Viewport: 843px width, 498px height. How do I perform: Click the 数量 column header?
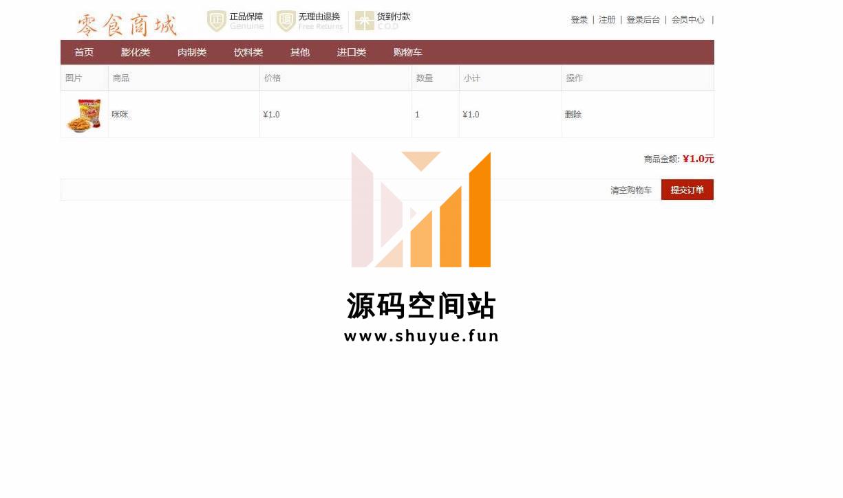425,78
